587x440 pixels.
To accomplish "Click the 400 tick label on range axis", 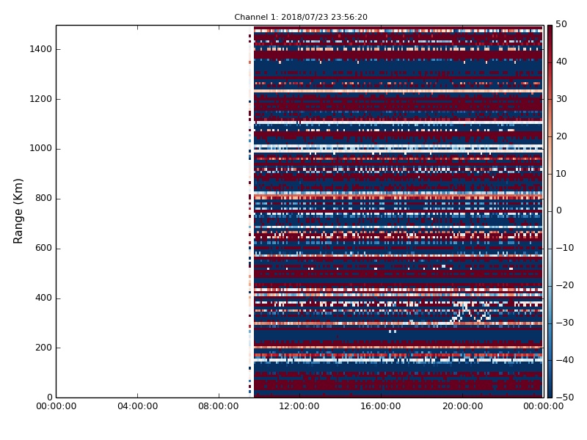I will click(43, 298).
